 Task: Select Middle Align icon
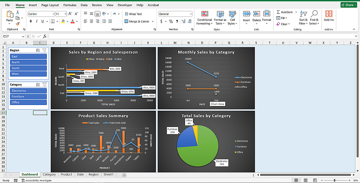[x=91, y=14]
